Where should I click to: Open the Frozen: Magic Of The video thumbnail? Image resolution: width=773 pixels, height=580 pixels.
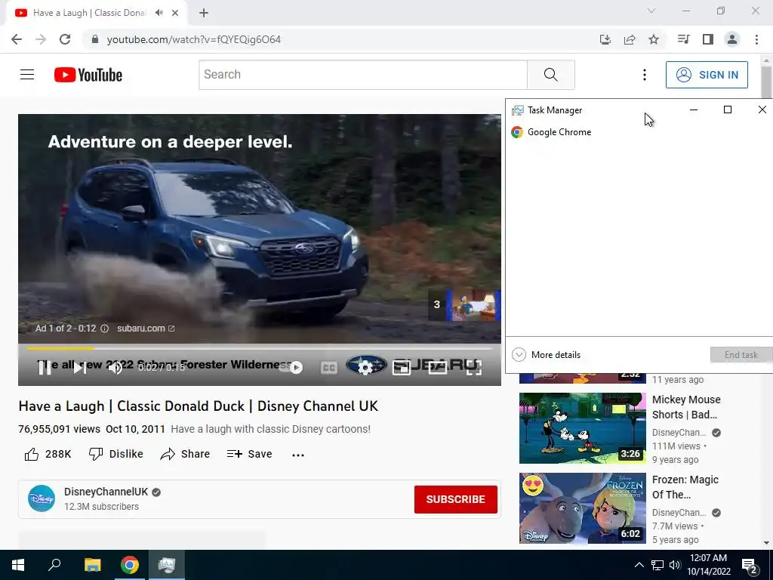coord(582,508)
